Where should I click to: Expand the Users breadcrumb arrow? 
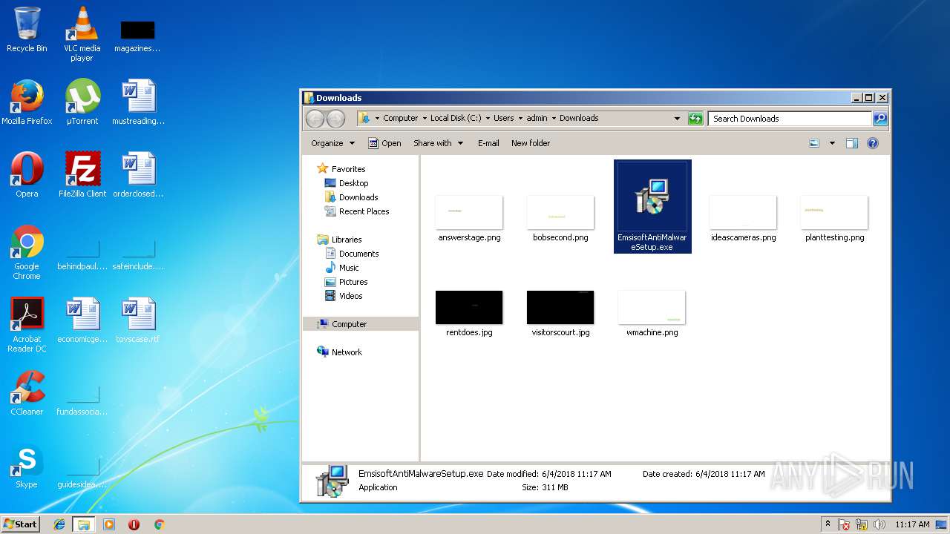coord(520,118)
